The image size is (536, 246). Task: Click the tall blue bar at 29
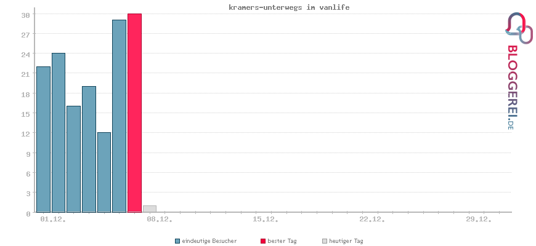point(119,116)
